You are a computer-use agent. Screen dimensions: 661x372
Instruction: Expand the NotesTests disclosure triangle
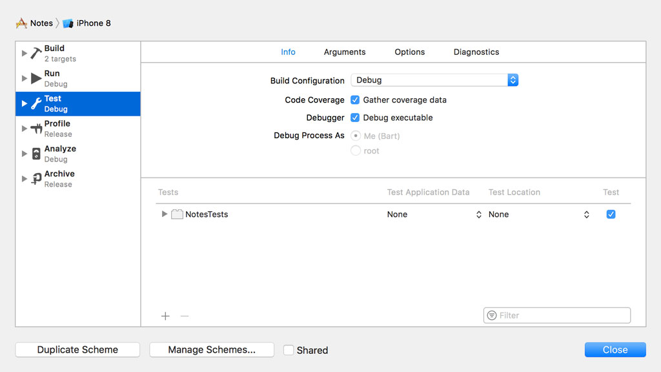(x=164, y=214)
